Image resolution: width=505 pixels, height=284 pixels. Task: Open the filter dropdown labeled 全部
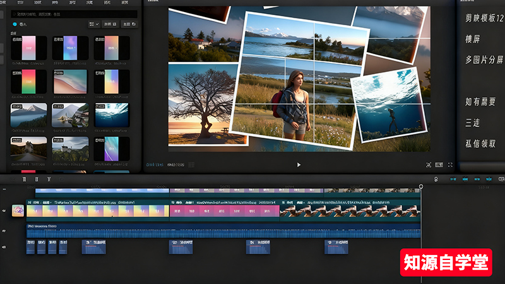coord(129,24)
